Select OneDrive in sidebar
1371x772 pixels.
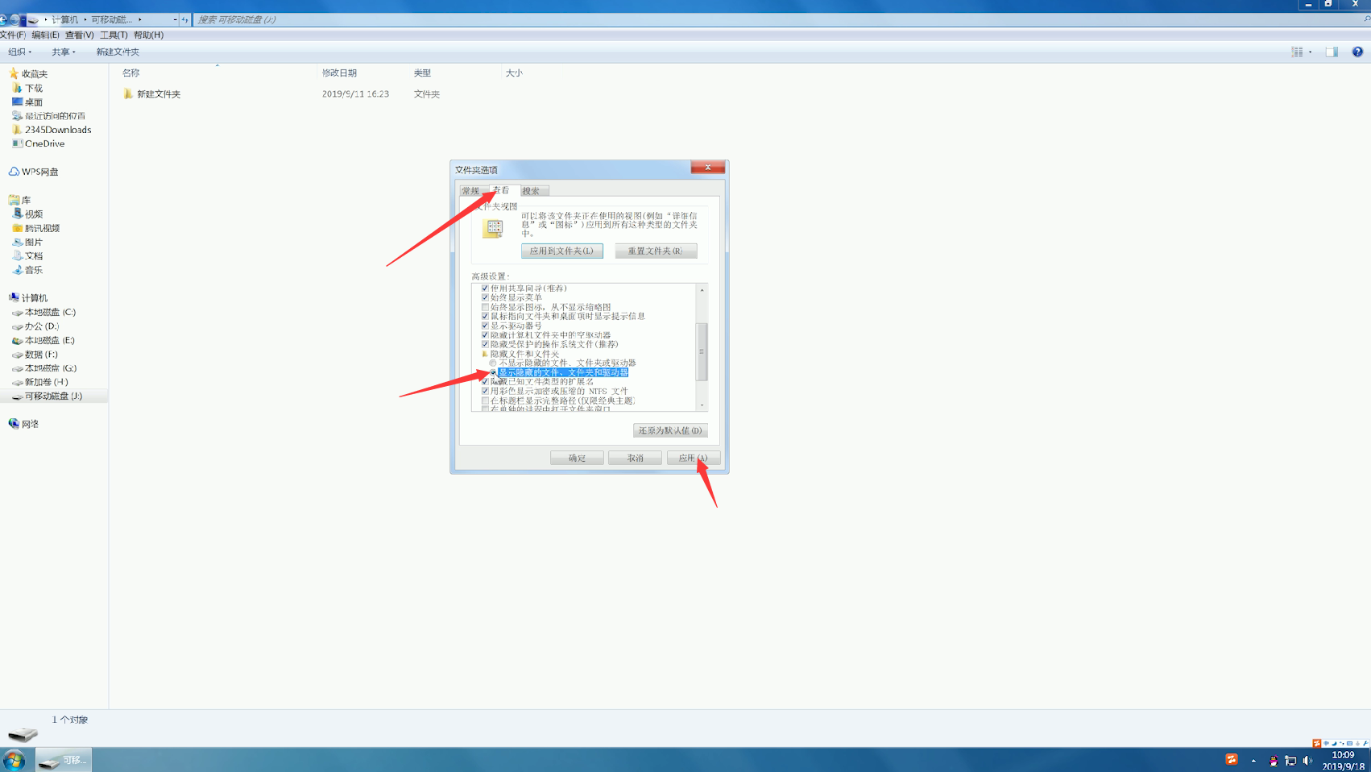[38, 143]
